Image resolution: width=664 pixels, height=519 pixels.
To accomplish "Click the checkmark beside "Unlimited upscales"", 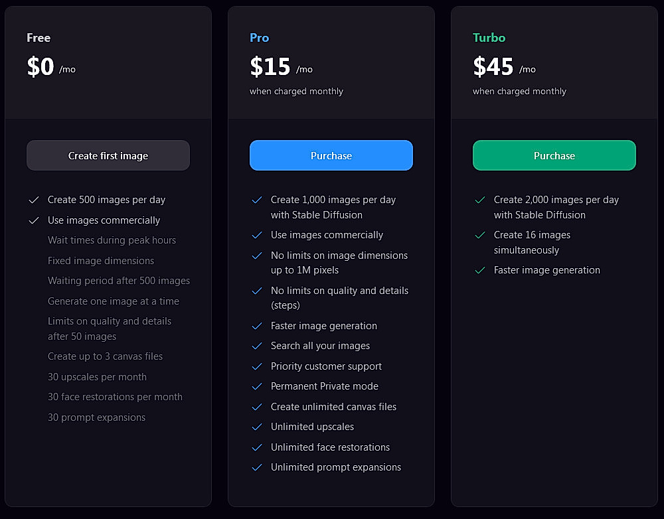I will click(x=257, y=427).
